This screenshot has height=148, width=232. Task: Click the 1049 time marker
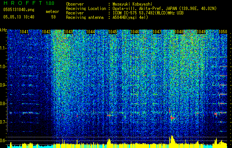pos(201,32)
